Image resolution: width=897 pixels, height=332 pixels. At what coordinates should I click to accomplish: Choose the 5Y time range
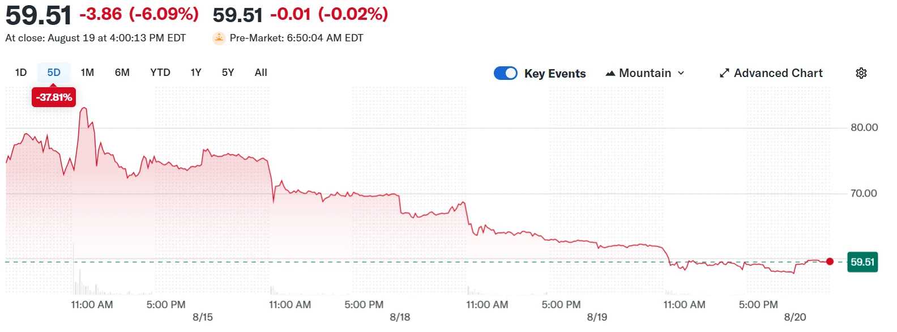coord(228,73)
